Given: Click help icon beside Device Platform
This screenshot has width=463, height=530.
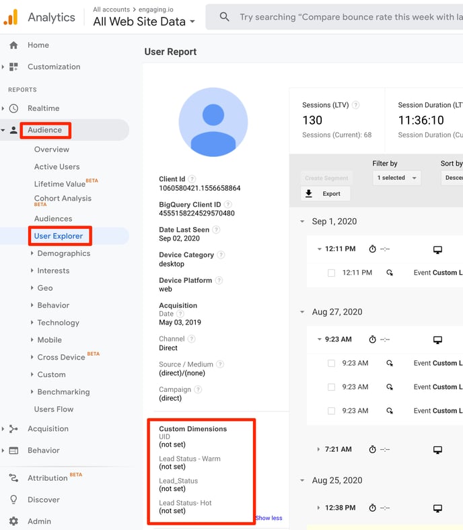Looking at the screenshot, I should click(219, 280).
